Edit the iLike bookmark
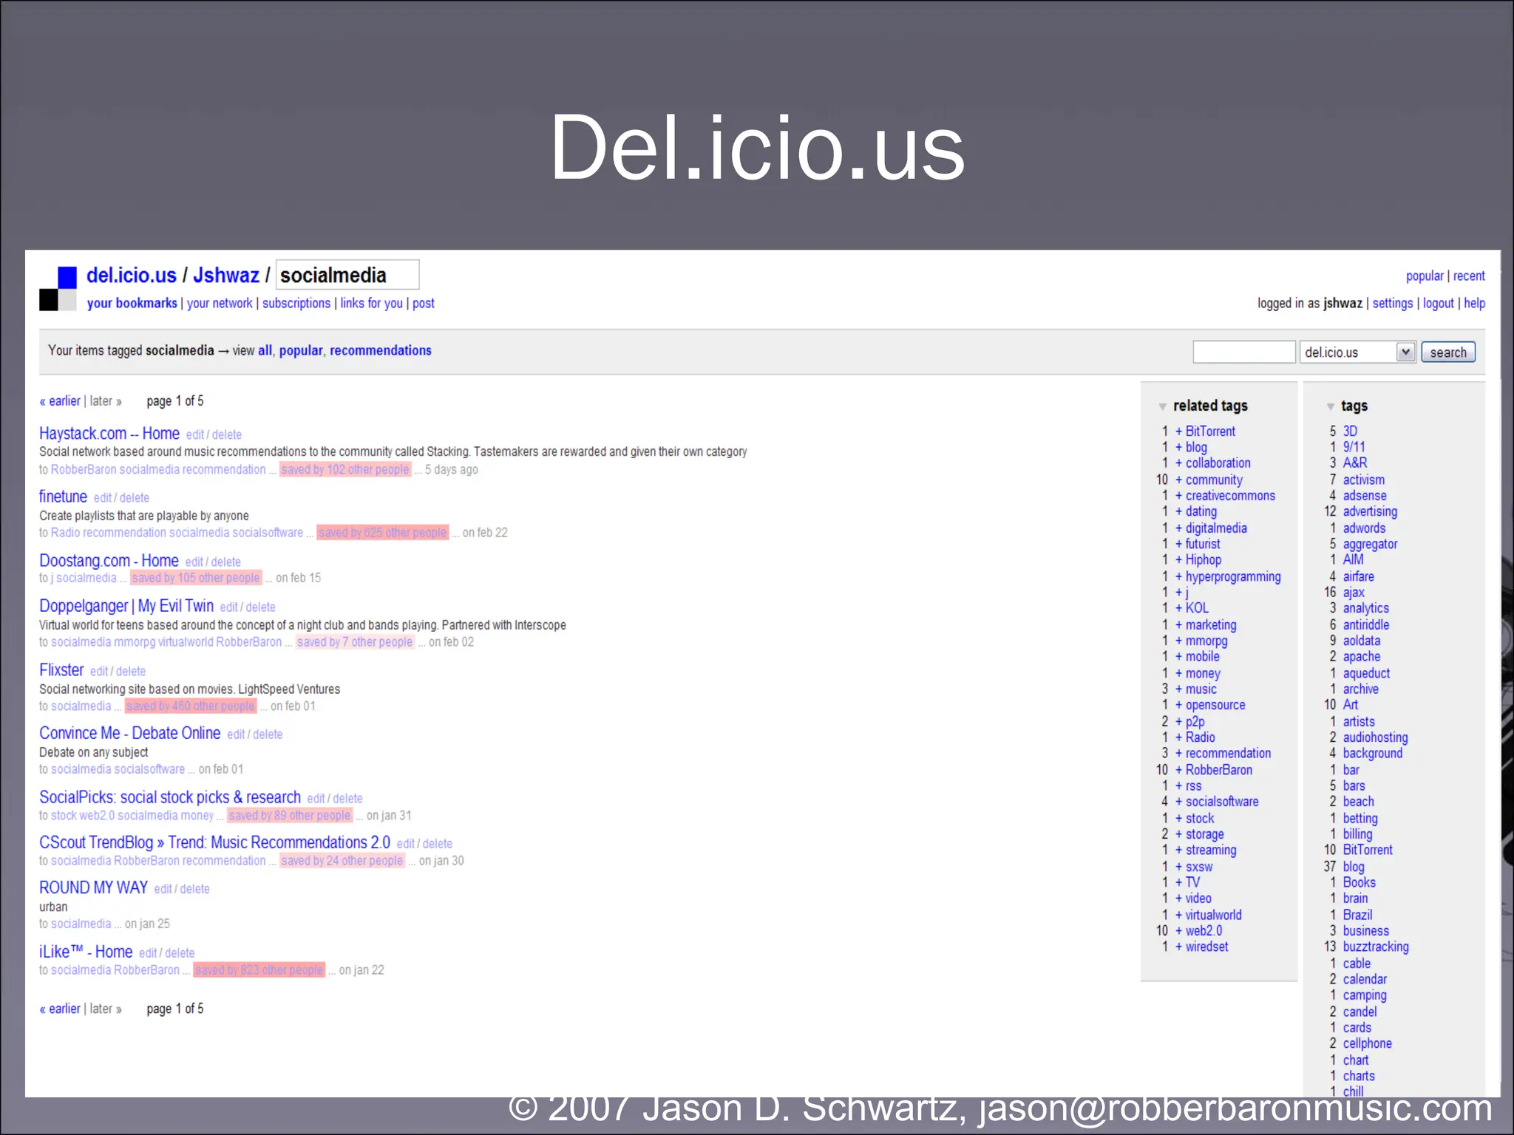This screenshot has width=1514, height=1135. tap(148, 953)
